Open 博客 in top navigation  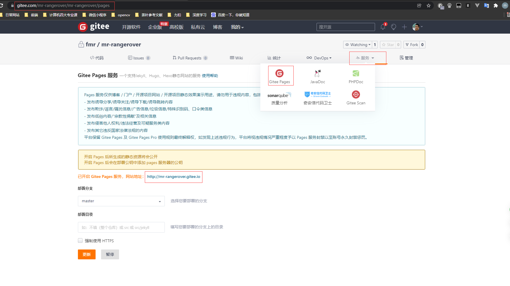(217, 27)
